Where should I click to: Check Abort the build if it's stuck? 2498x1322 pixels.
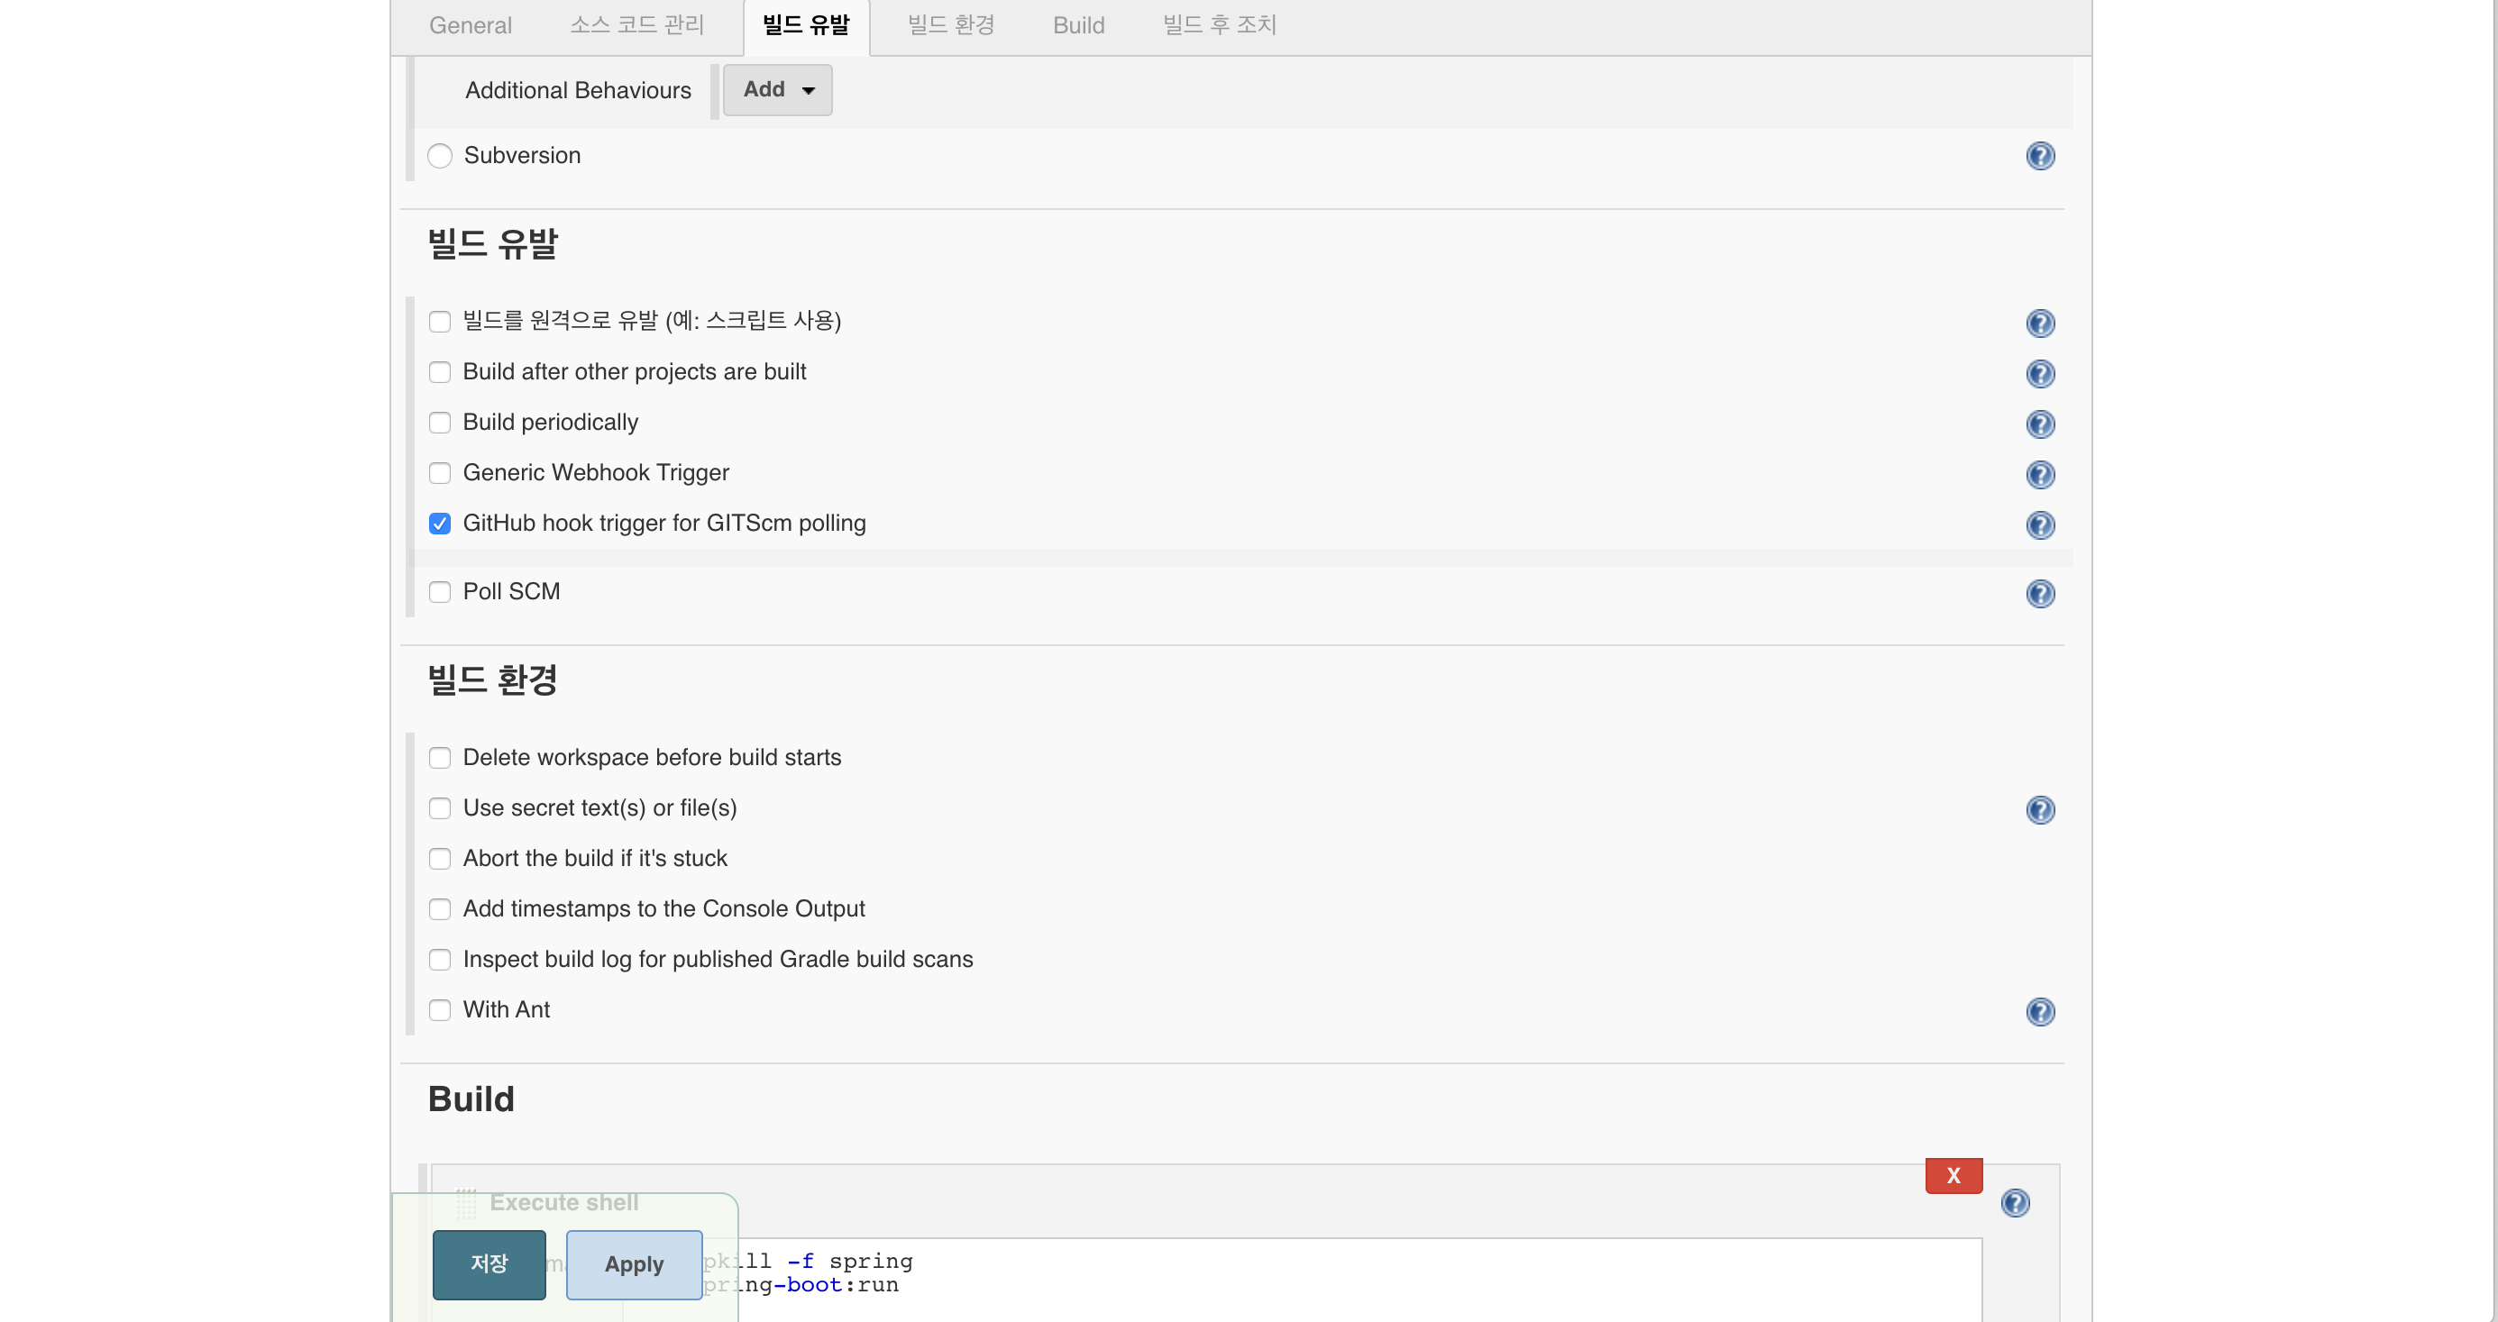point(439,858)
